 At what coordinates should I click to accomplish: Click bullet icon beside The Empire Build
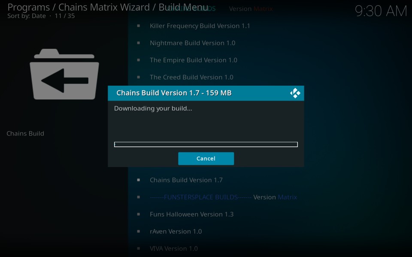[x=139, y=60]
